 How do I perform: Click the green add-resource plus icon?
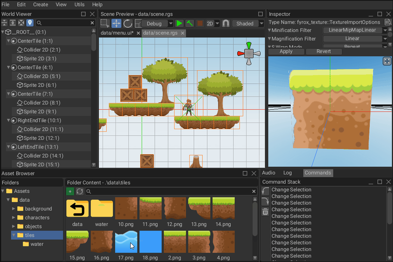(70, 191)
